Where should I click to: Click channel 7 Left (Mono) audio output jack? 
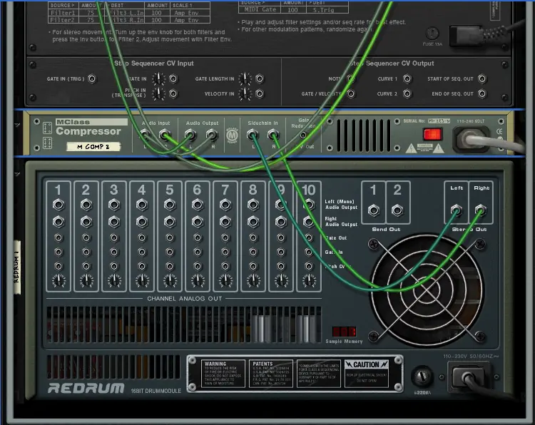point(225,205)
